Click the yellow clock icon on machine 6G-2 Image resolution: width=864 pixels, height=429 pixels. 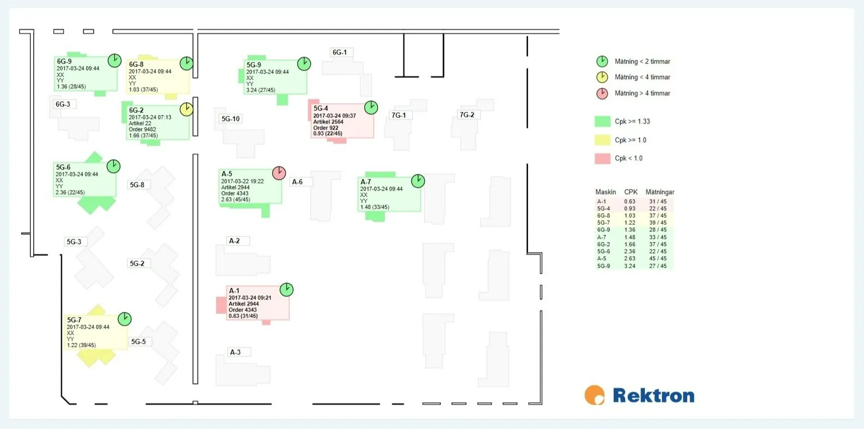(x=186, y=109)
